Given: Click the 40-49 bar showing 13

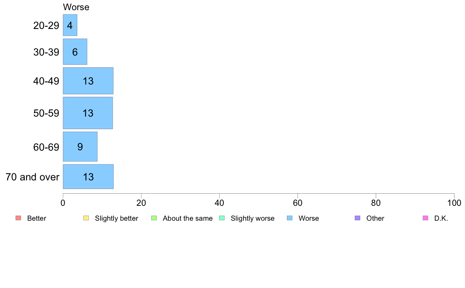Looking at the screenshot, I should [88, 81].
